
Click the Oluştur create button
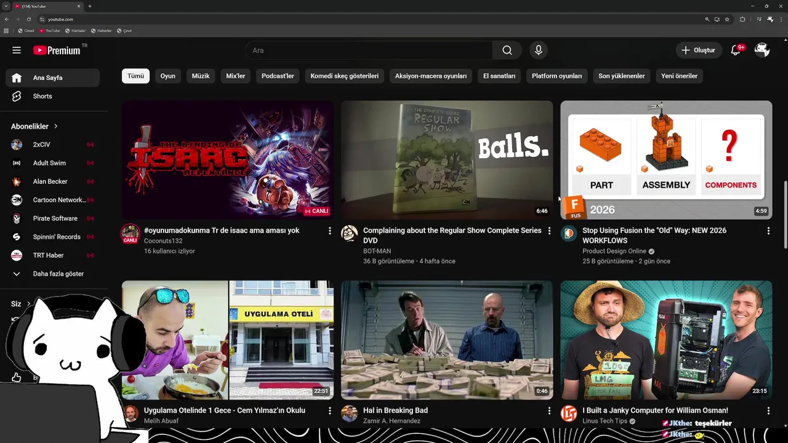(x=699, y=50)
